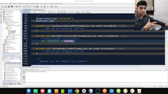Close the call hierarchy panel tab
Screen dimensions: 168x94
point(37,70)
